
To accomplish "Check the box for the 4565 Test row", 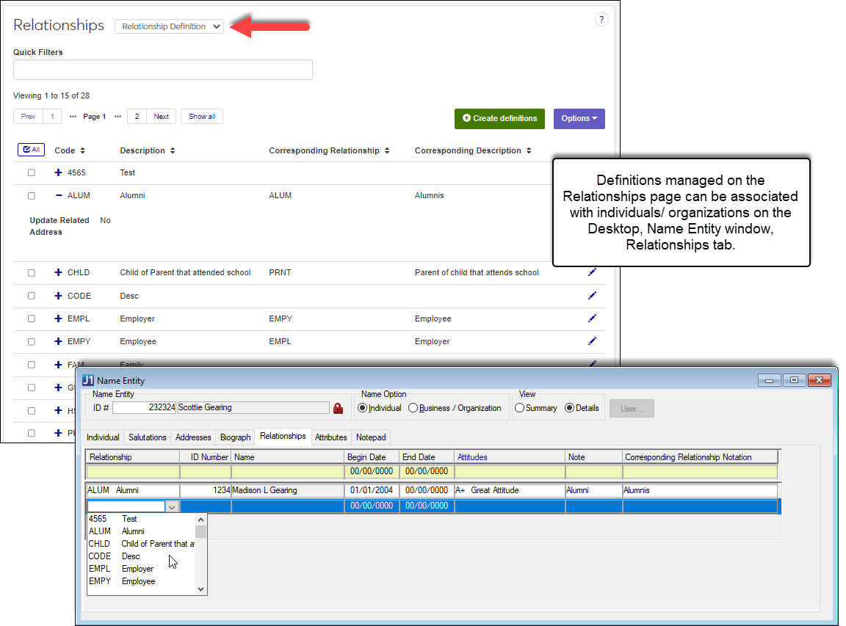I will pyautogui.click(x=32, y=173).
